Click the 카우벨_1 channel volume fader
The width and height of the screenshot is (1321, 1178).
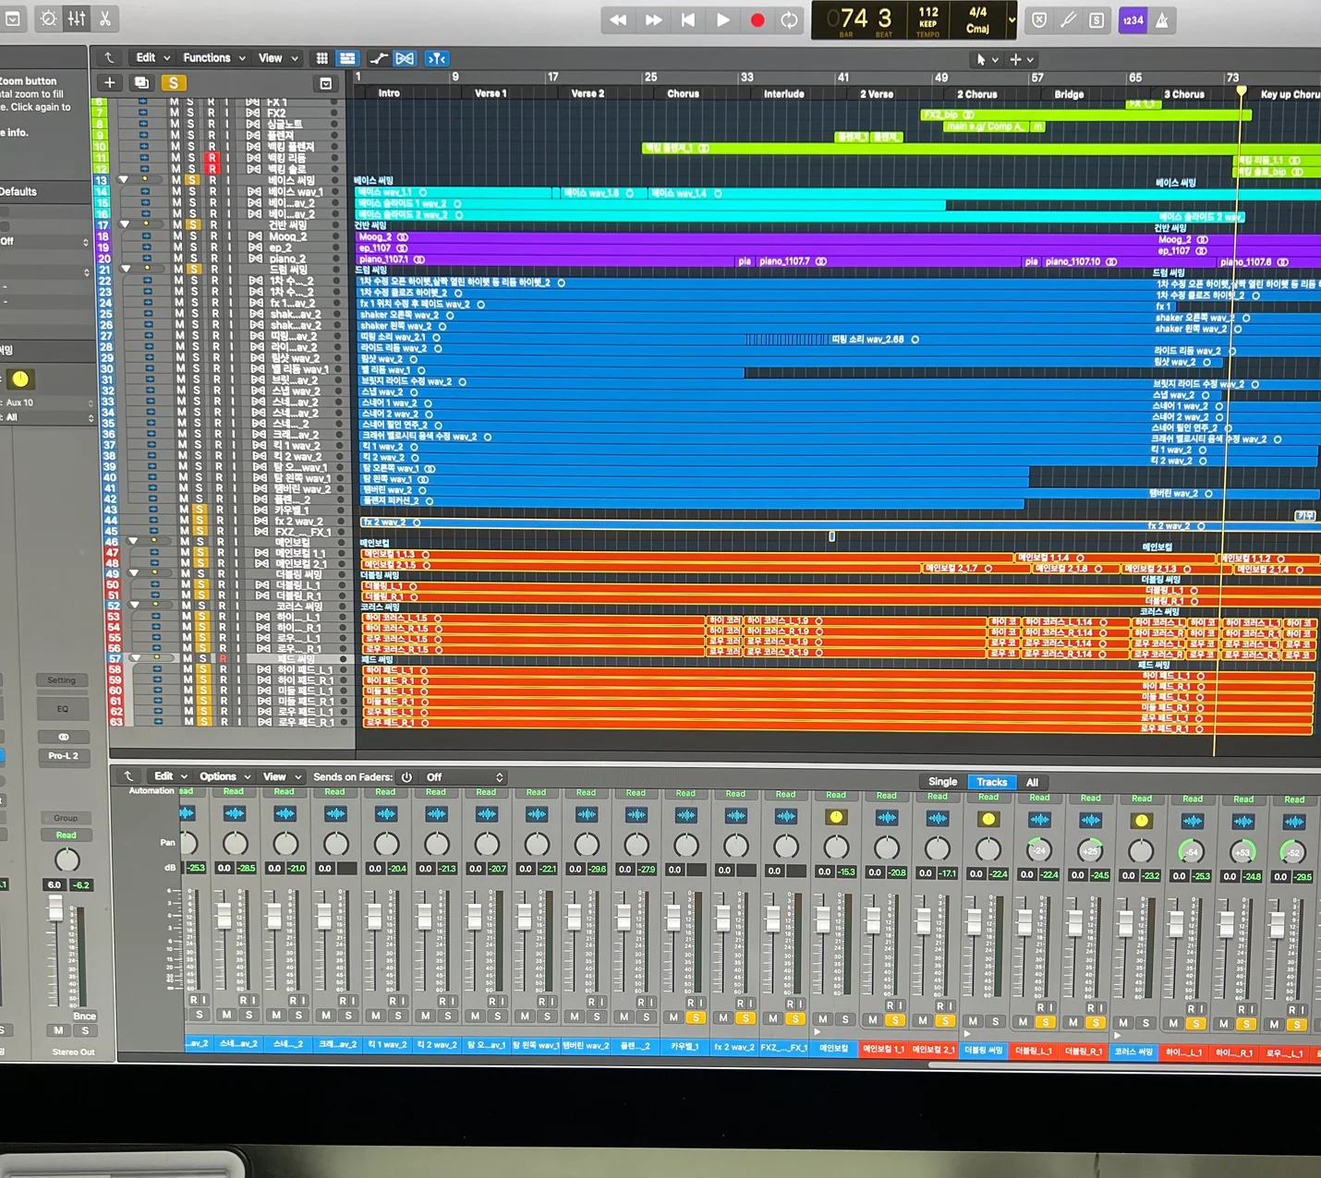673,918
